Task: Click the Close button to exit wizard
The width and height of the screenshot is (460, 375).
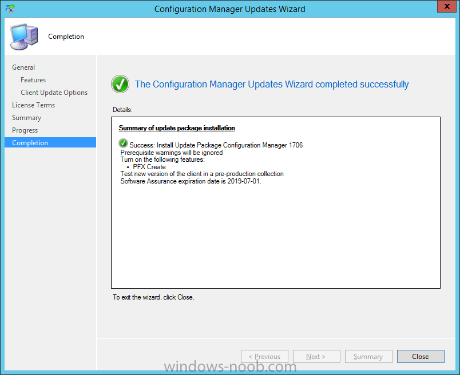Action: point(421,357)
